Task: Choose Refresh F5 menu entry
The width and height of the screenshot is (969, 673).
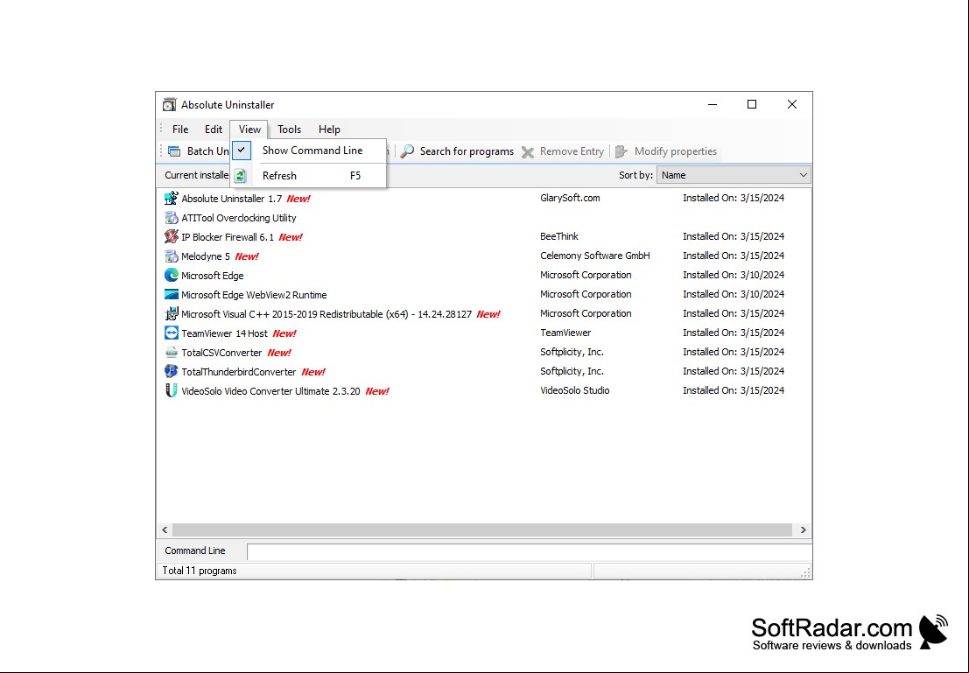Action: [309, 176]
